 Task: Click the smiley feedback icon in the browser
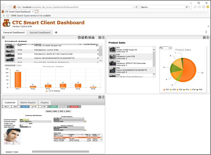click(x=208, y=7)
